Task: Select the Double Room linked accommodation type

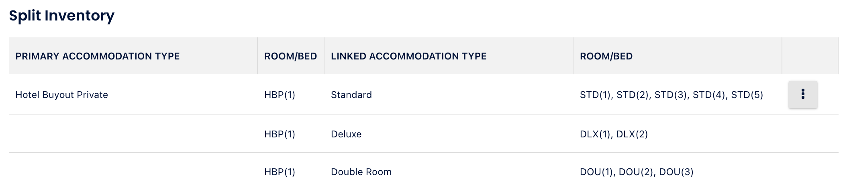Action: [361, 172]
